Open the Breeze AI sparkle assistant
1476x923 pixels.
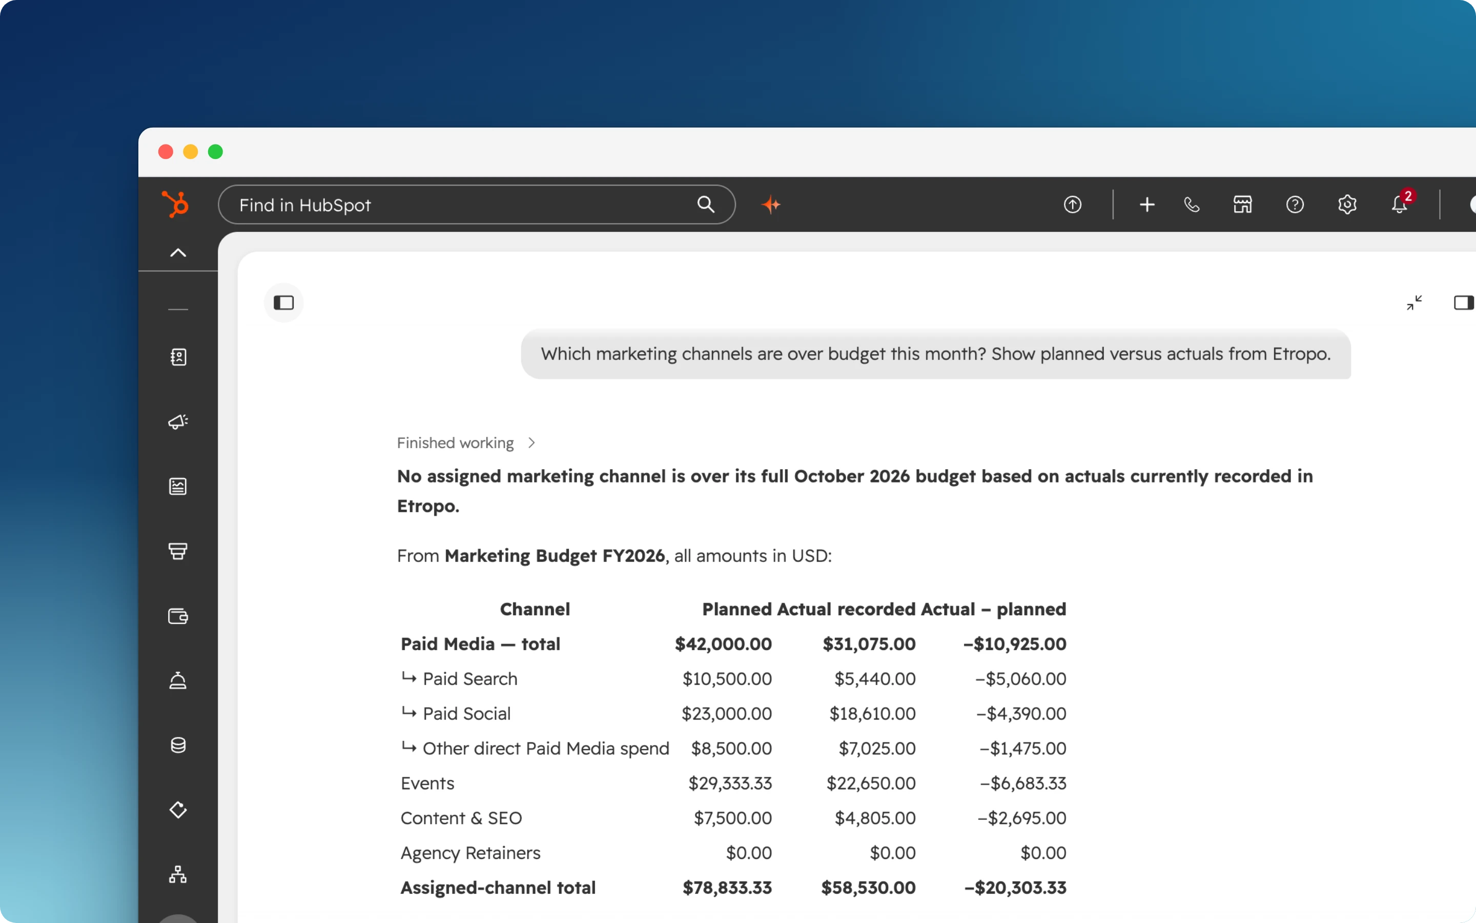click(771, 205)
